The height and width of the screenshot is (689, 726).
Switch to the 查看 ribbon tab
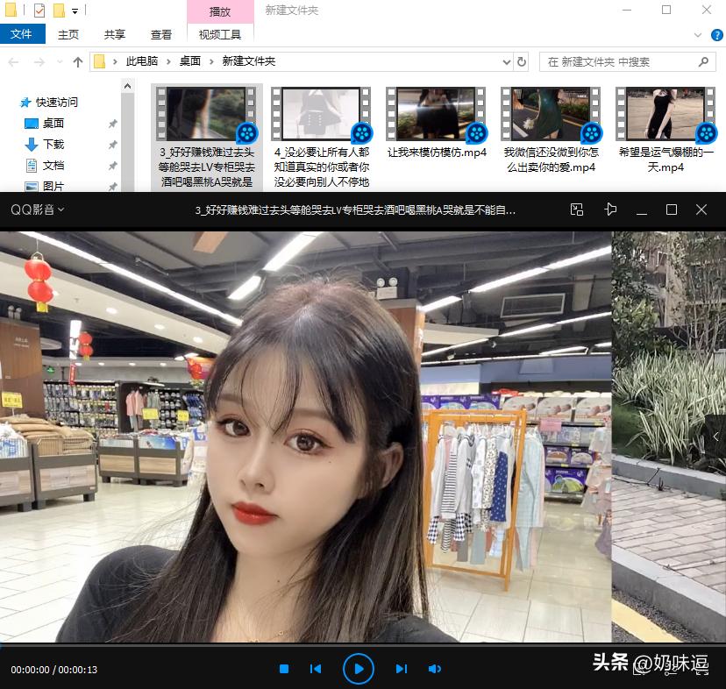click(160, 35)
